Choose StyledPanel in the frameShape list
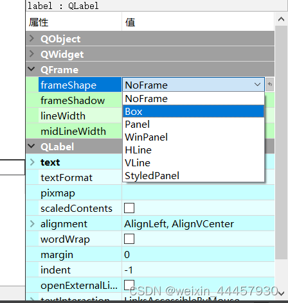This screenshot has width=288, height=303. (194, 176)
